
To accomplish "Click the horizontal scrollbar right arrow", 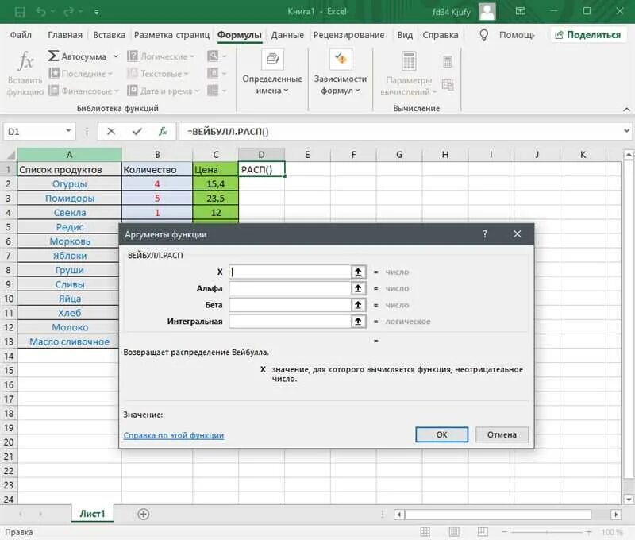I will tap(616, 515).
